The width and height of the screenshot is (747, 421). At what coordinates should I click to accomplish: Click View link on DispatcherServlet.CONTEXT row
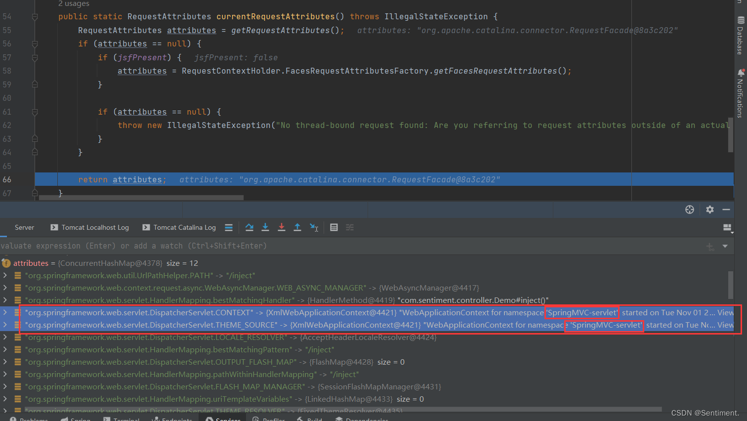[x=725, y=313]
